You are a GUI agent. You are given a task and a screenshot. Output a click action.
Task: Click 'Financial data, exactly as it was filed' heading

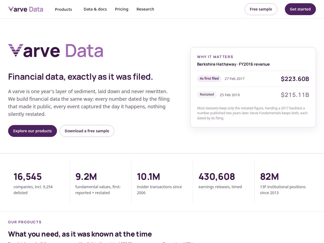80,77
